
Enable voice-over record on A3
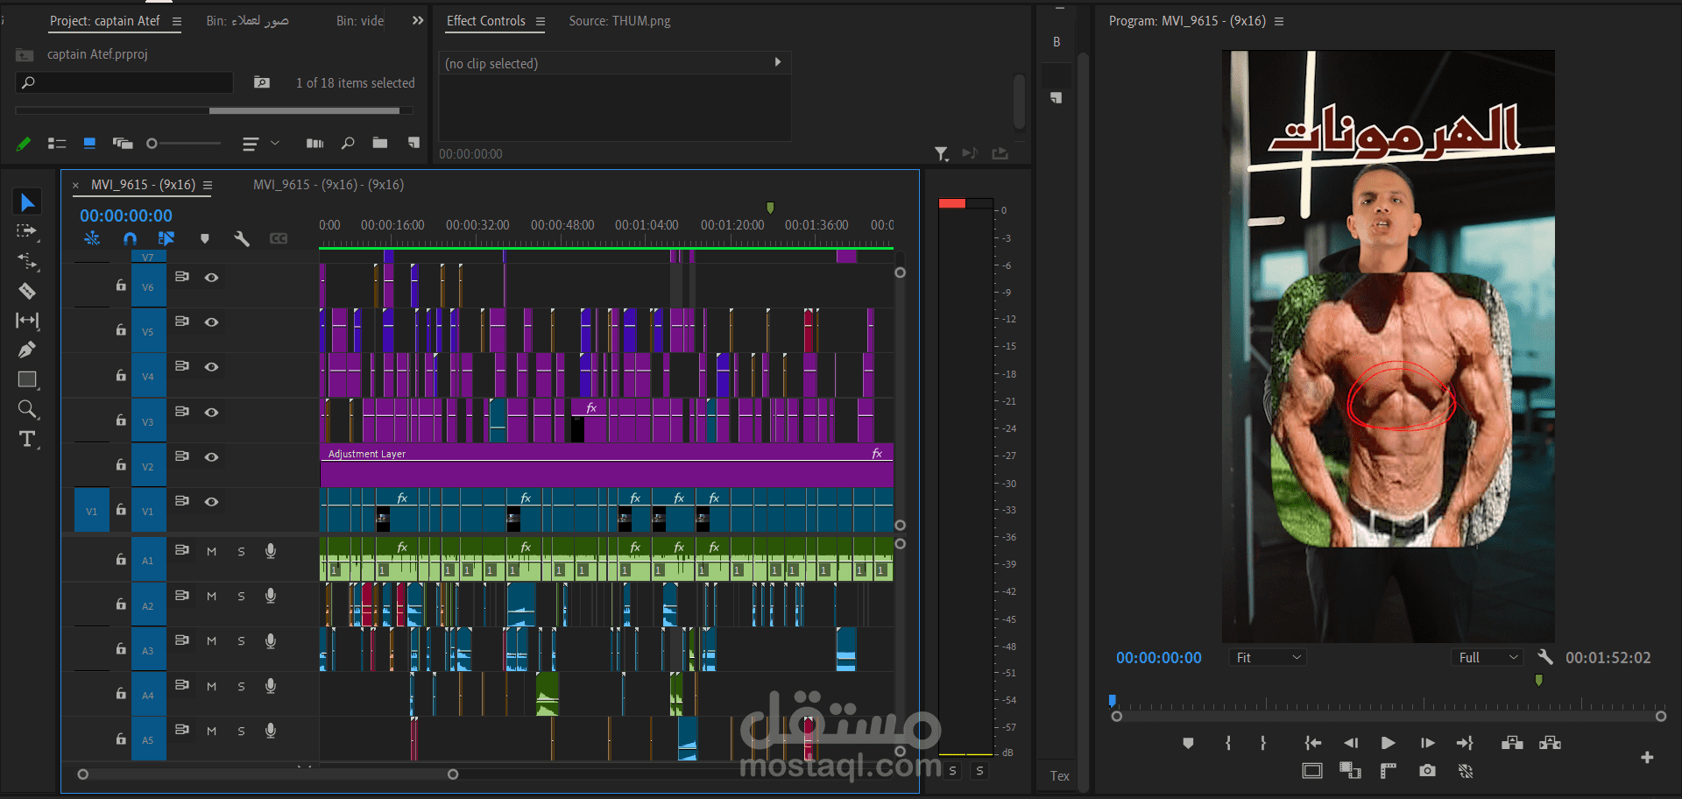271,641
